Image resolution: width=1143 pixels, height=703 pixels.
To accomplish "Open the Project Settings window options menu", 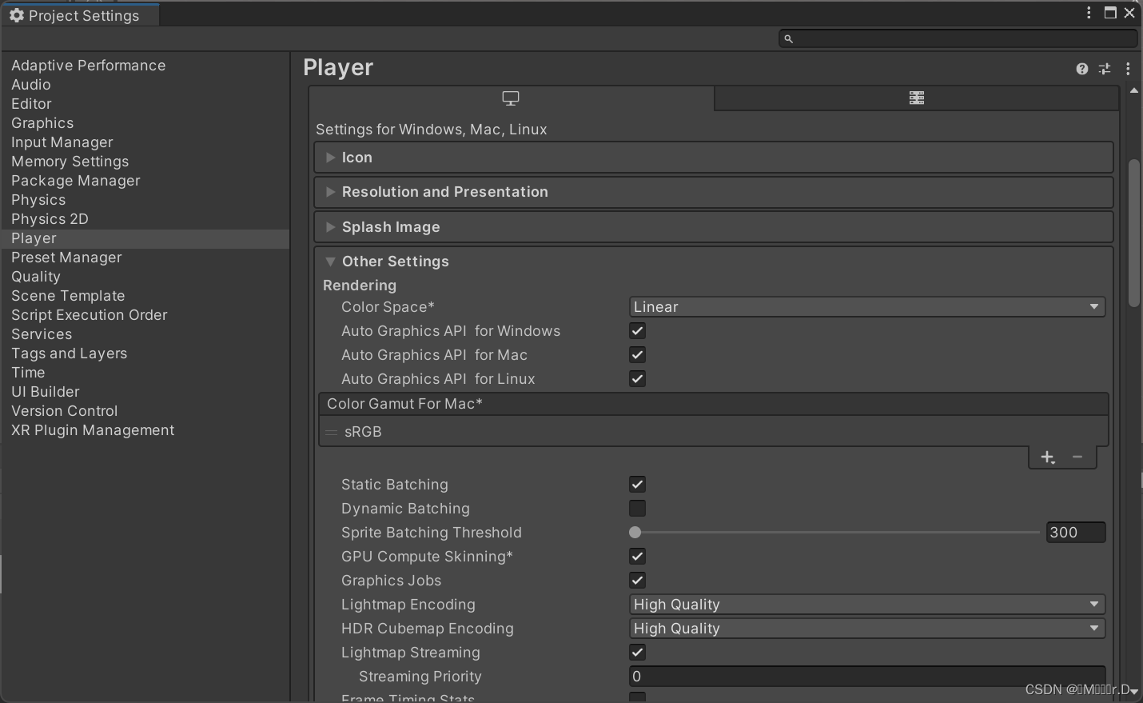I will 1089,13.
